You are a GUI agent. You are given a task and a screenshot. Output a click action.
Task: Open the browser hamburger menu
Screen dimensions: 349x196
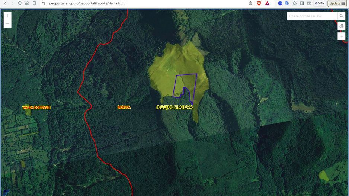[x=343, y=3]
